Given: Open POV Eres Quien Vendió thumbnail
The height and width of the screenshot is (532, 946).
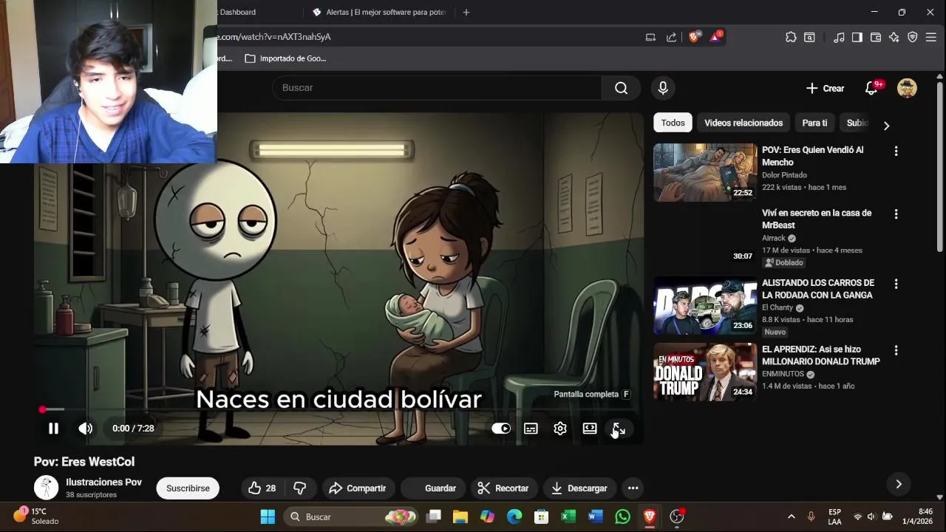Looking at the screenshot, I should [705, 172].
